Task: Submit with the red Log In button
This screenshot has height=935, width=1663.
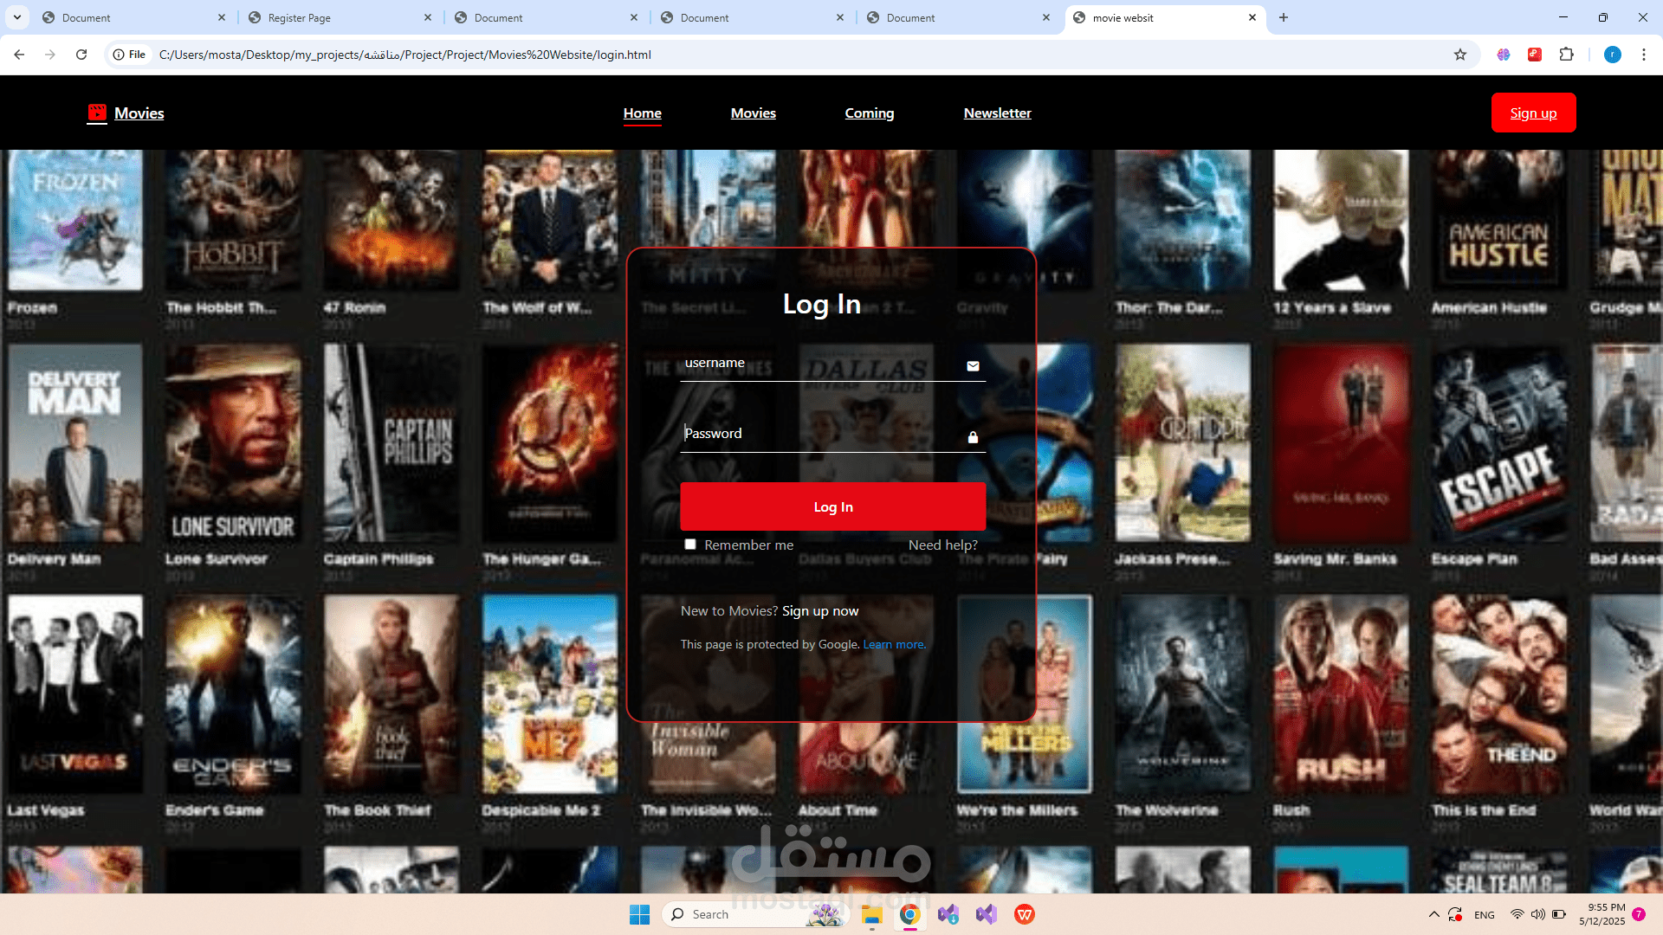Action: tap(833, 506)
